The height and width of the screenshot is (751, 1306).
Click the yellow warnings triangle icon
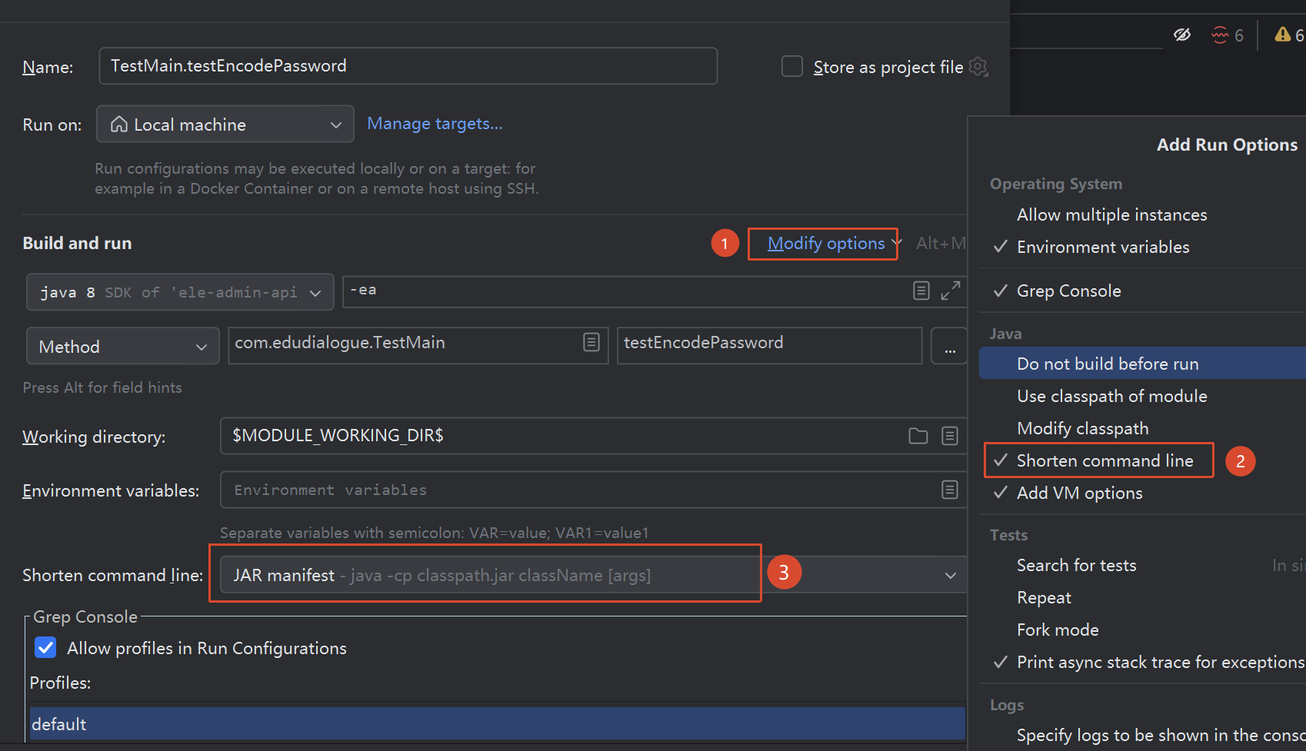(x=1283, y=35)
